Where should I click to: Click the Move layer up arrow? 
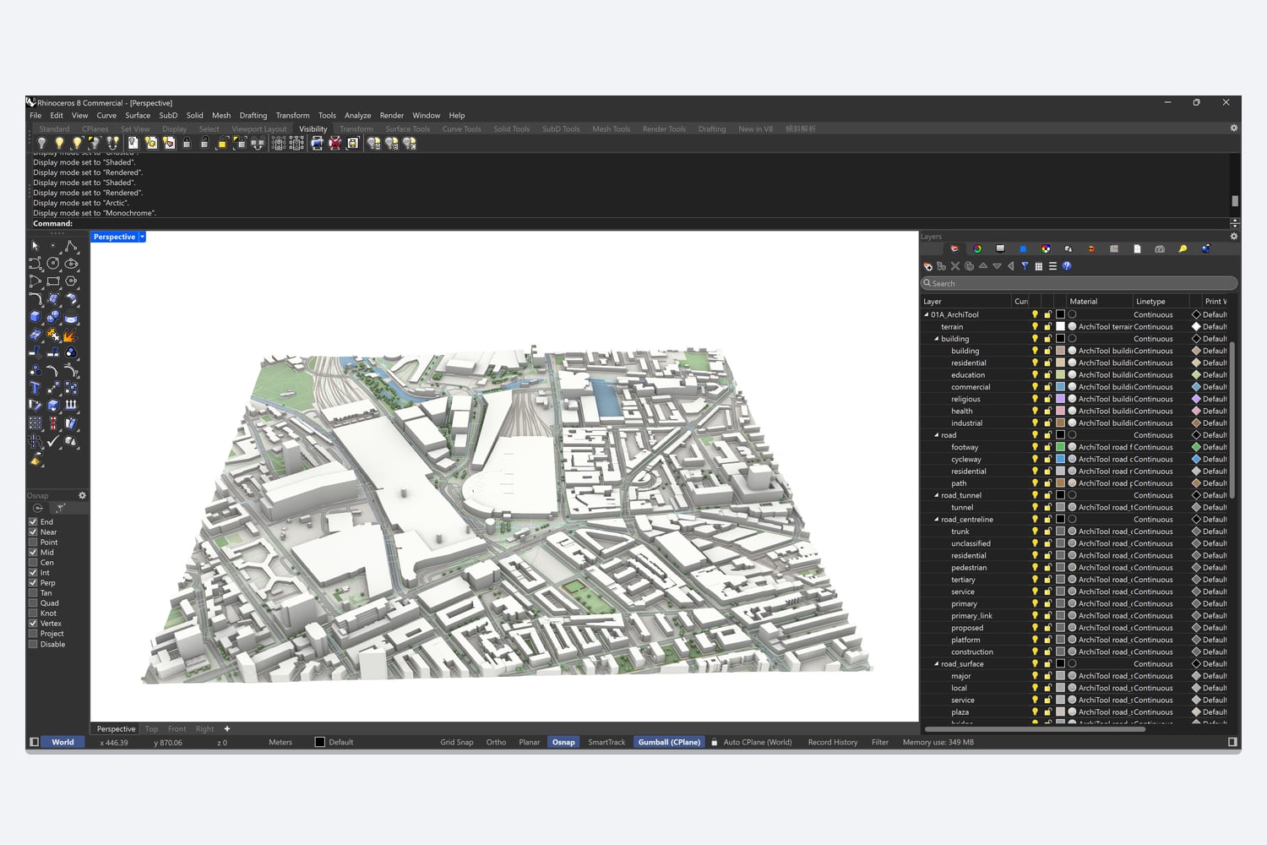(x=983, y=266)
